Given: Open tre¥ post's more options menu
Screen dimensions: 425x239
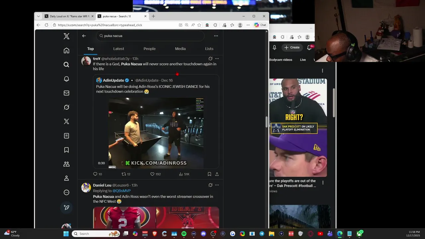Looking at the screenshot, I should 217,58.
